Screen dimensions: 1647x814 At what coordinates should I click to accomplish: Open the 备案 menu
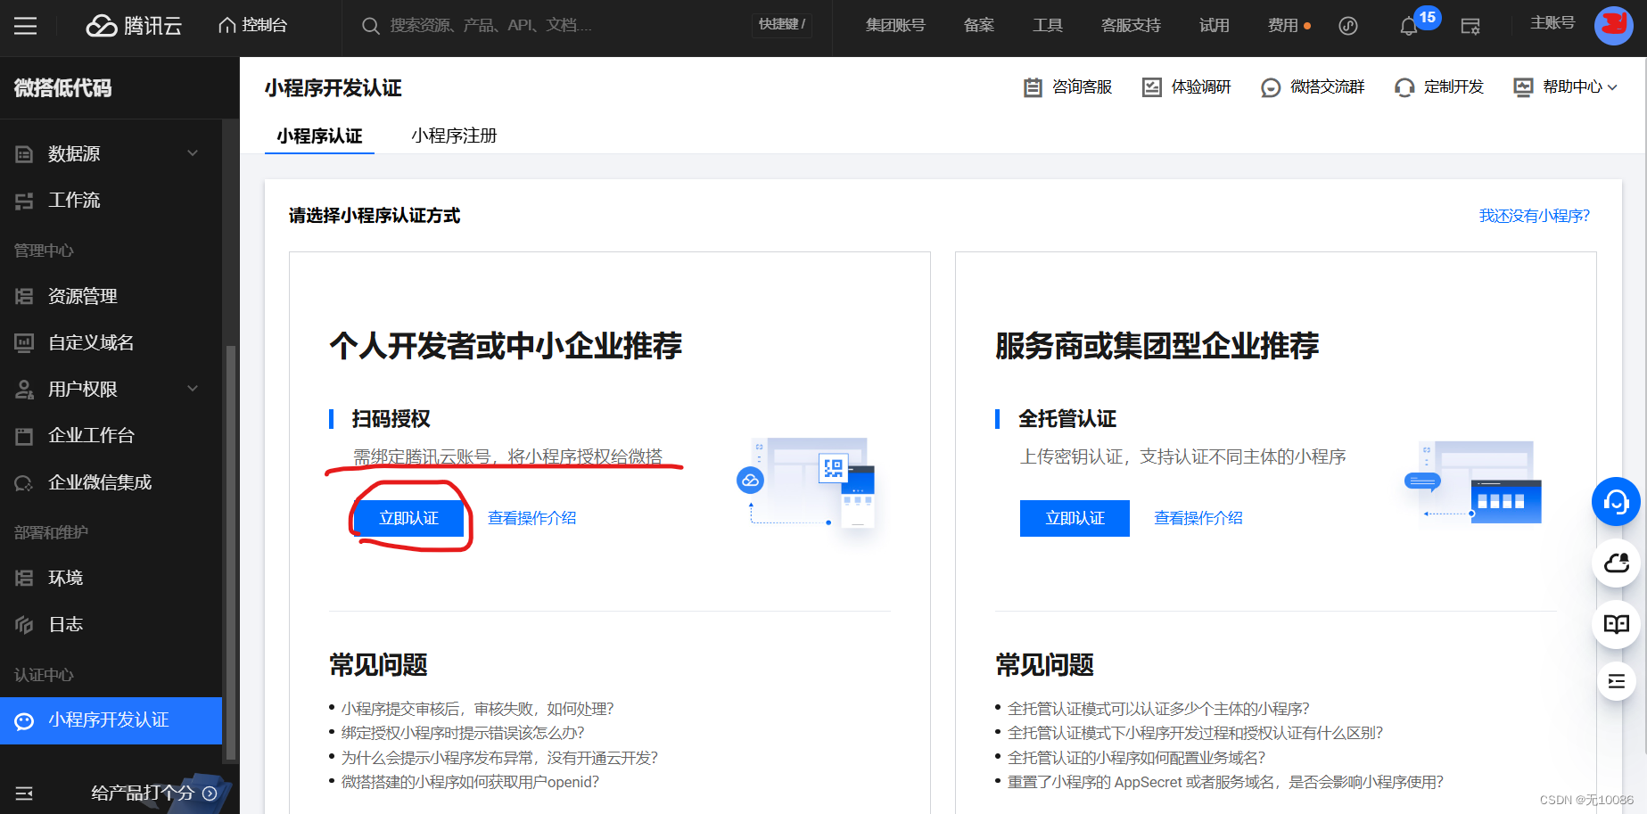pos(979,25)
